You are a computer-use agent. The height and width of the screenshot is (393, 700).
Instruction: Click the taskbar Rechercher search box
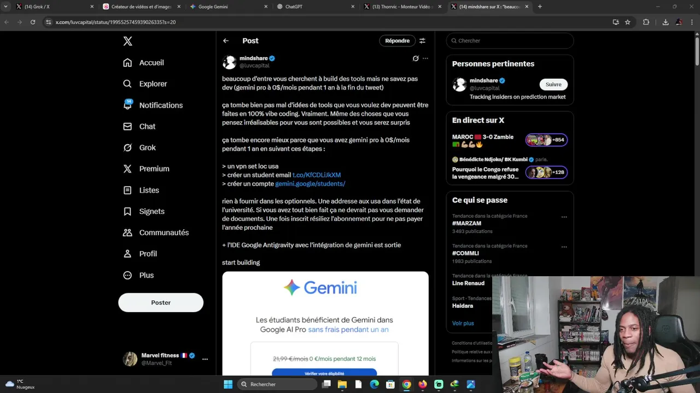pyautogui.click(x=278, y=384)
